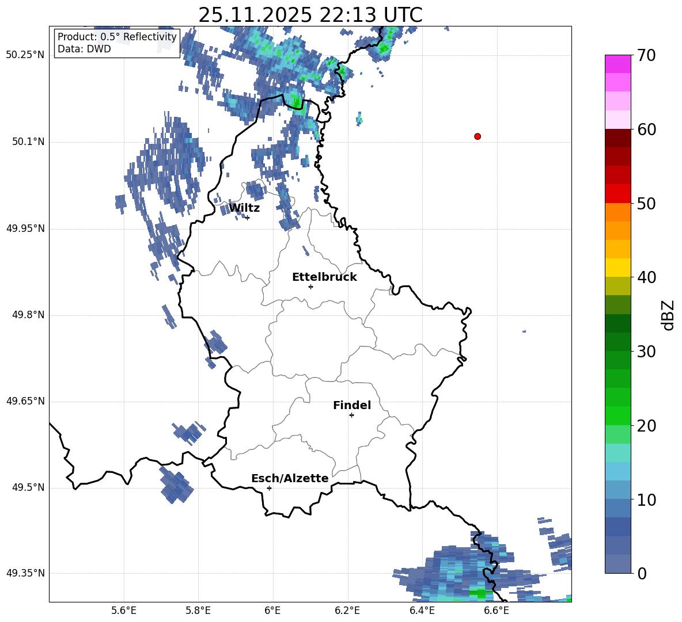The width and height of the screenshot is (682, 622).
Task: Click the 60 tick label on colorbar
Action: point(646,129)
